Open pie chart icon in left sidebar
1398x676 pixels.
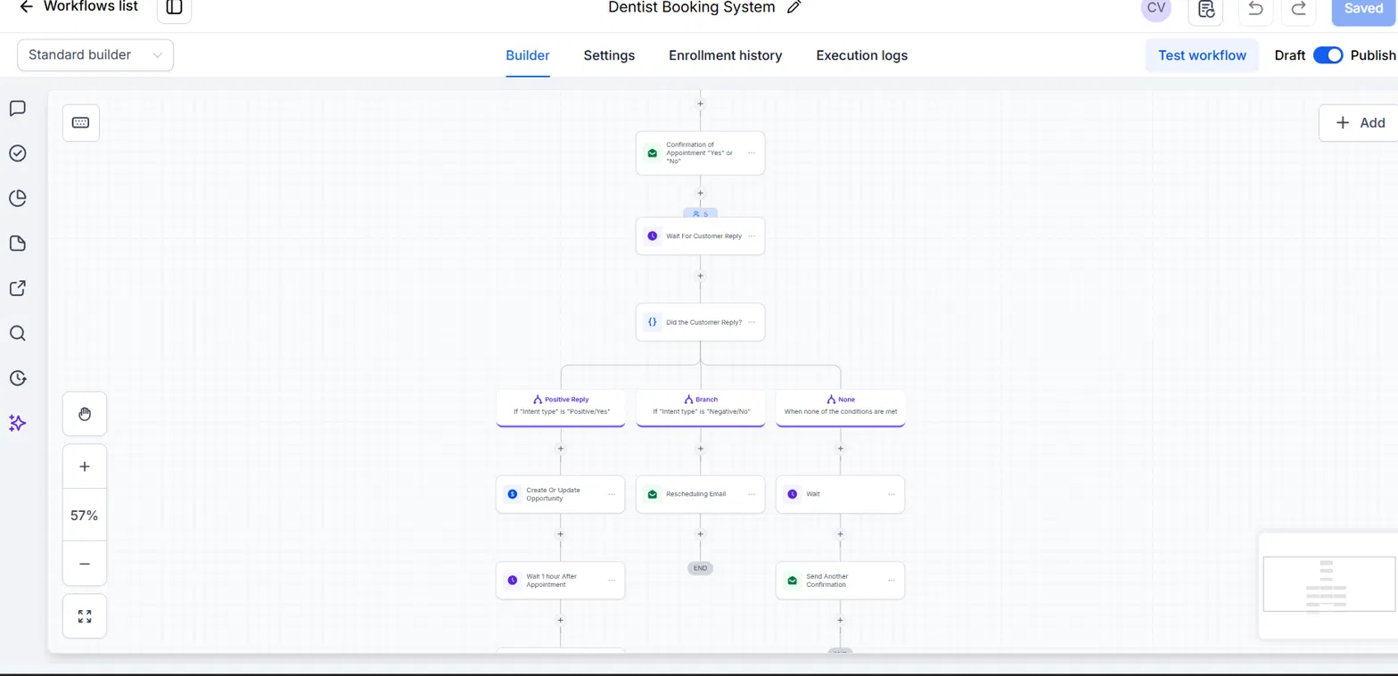(17, 198)
